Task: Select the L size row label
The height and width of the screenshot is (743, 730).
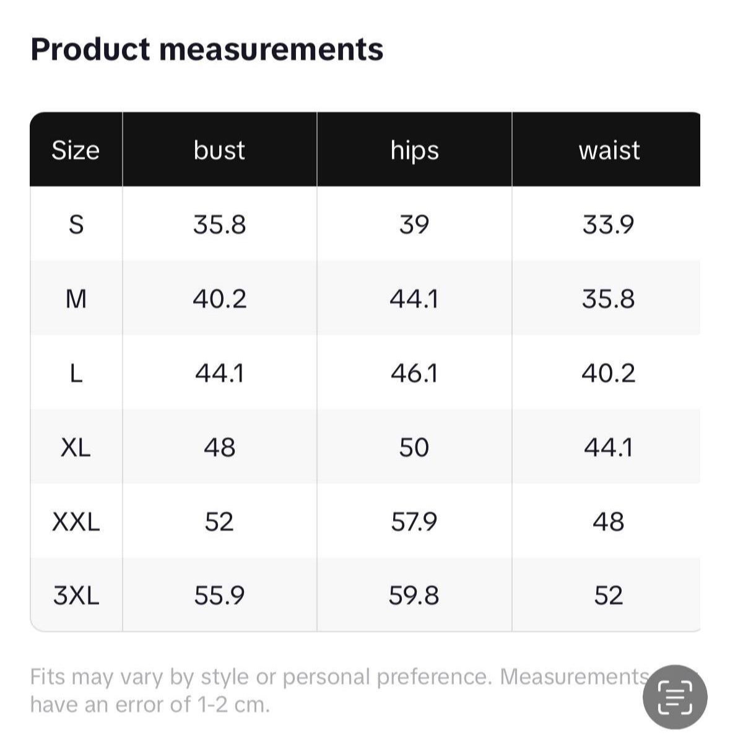Action: 76,373
